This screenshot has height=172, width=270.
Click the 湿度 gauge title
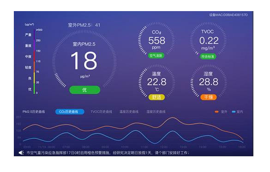click(208, 74)
